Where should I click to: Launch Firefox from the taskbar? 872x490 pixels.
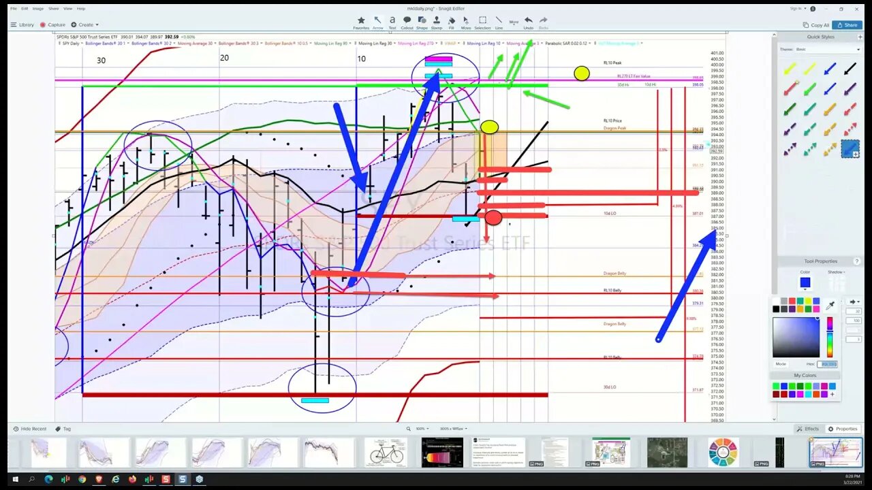pyautogui.click(x=132, y=480)
